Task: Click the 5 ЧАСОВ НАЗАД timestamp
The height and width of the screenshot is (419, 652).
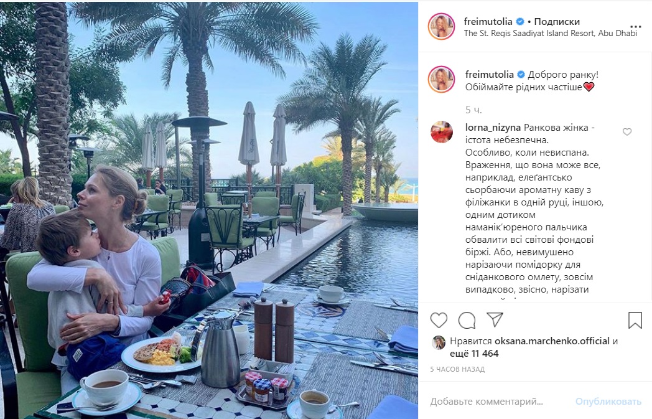Action: [457, 369]
